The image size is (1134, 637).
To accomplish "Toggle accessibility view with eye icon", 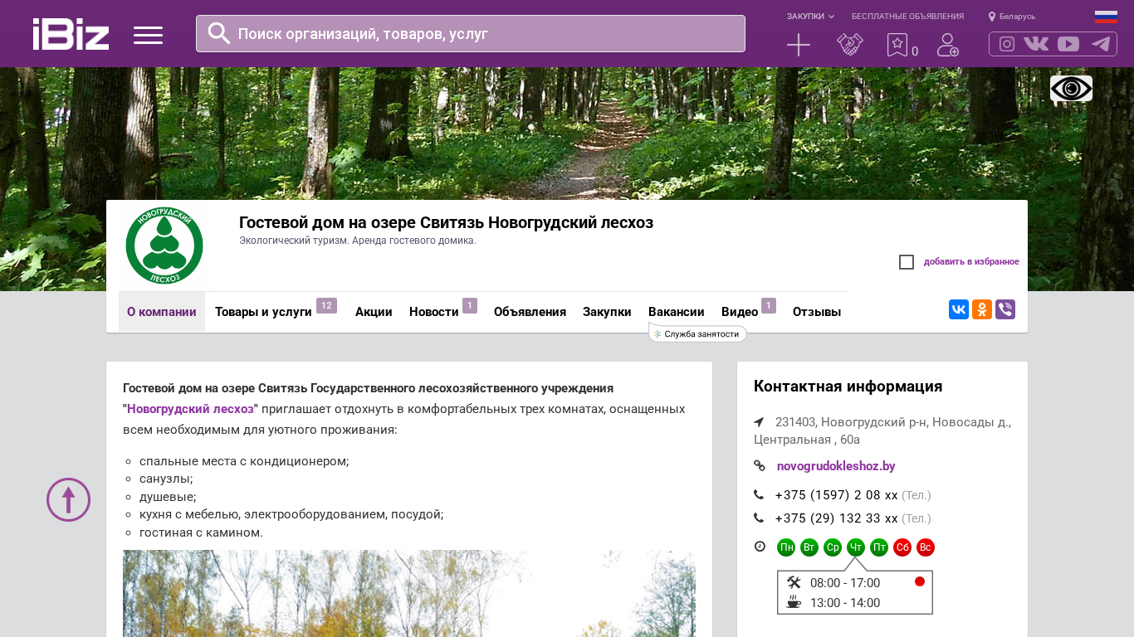I will [x=1071, y=89].
